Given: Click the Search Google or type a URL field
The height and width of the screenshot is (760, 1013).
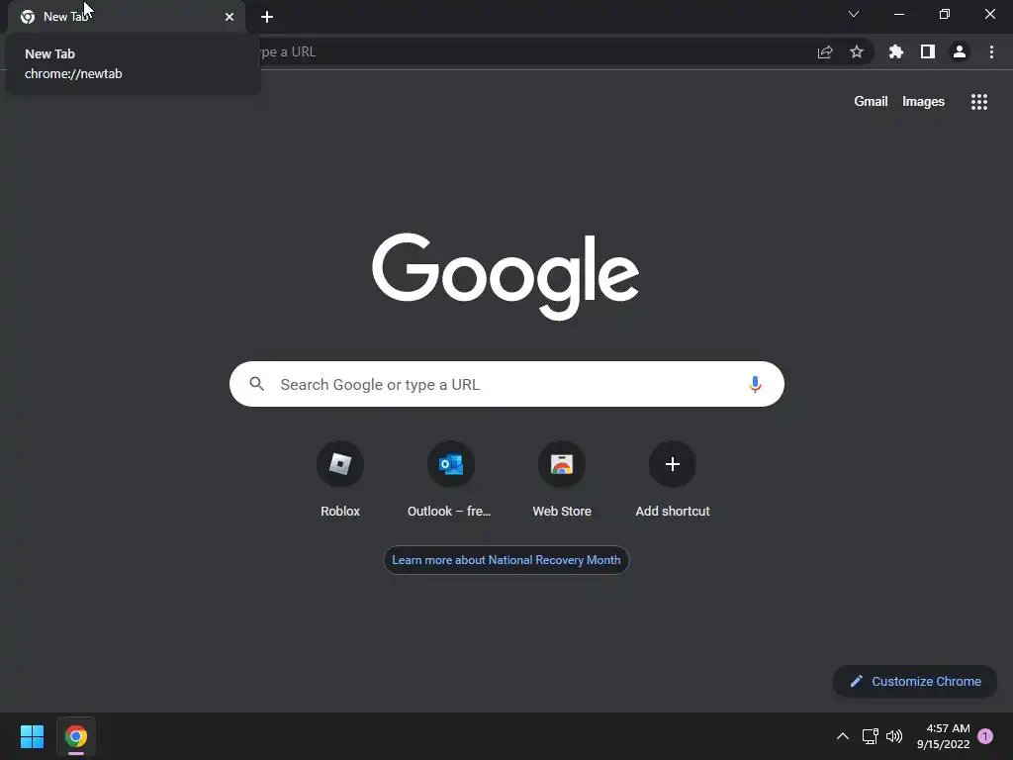Looking at the screenshot, I should (506, 384).
